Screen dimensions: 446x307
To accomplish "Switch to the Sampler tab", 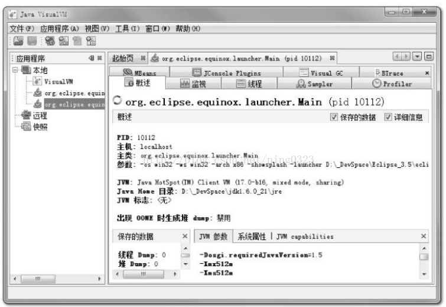I will [x=314, y=84].
